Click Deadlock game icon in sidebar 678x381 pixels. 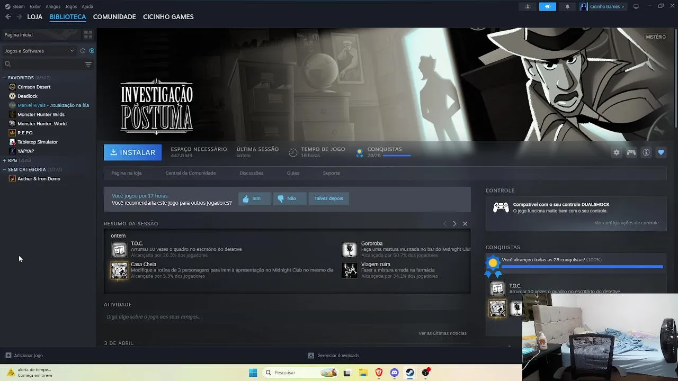[x=12, y=96]
